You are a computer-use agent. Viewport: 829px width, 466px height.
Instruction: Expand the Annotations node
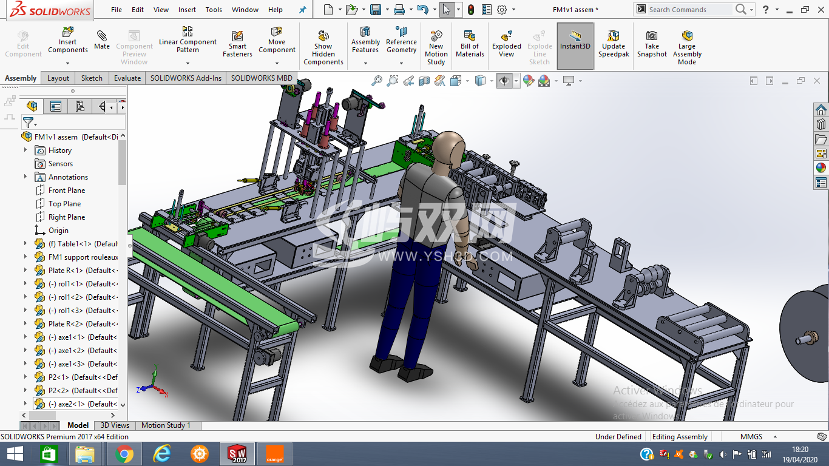tap(25, 177)
